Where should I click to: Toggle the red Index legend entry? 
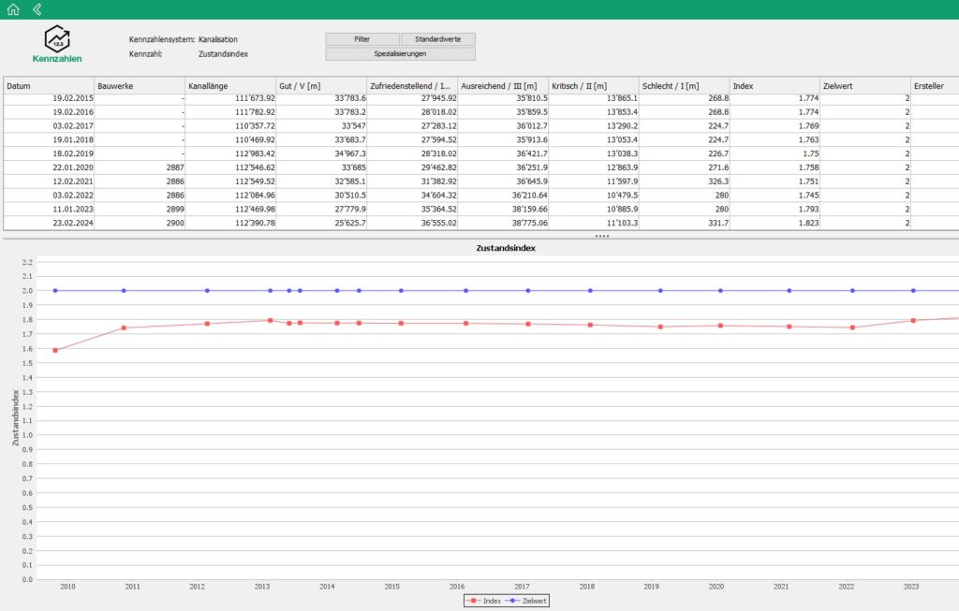(x=484, y=602)
